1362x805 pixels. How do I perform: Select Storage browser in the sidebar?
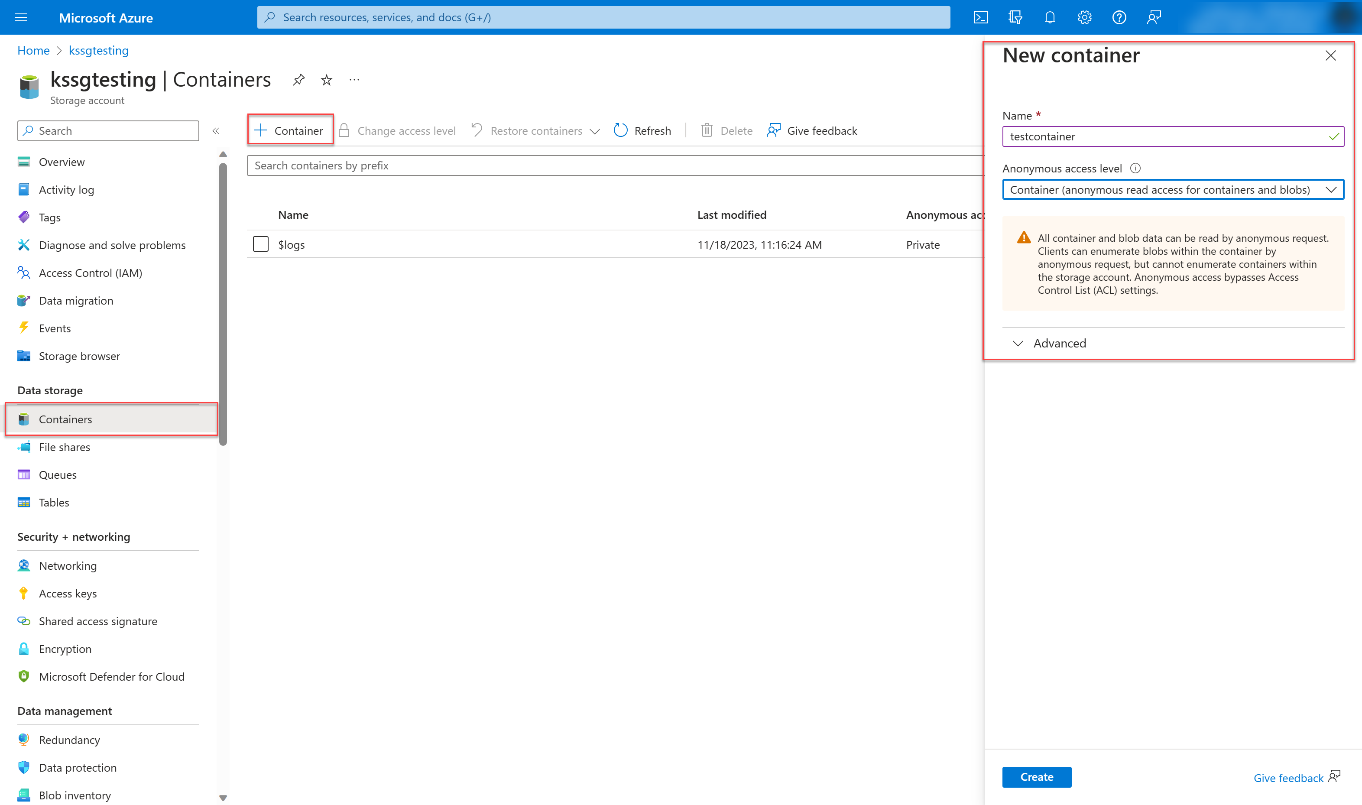coord(79,356)
